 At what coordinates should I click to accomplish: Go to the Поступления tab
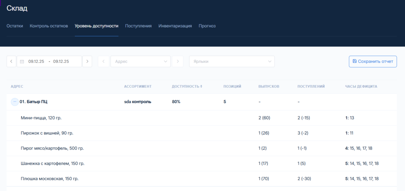tap(138, 26)
